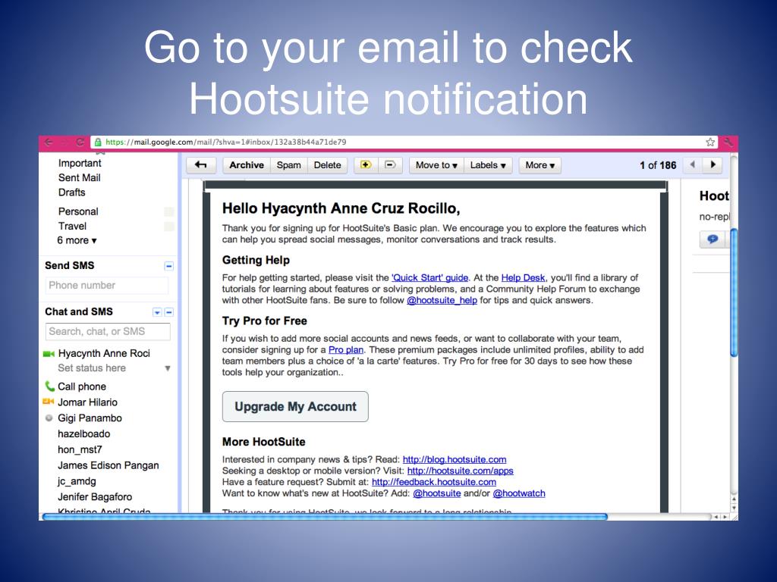This screenshot has width=777, height=582.
Task: Click the browser back arrow
Action: point(49,142)
